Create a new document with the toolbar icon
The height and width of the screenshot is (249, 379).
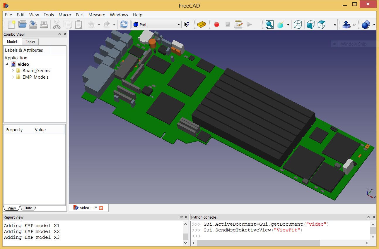[11, 25]
